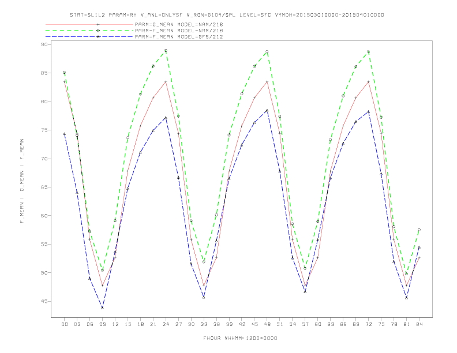
Task: Click y-axis tick label 55
Action: pos(44,244)
